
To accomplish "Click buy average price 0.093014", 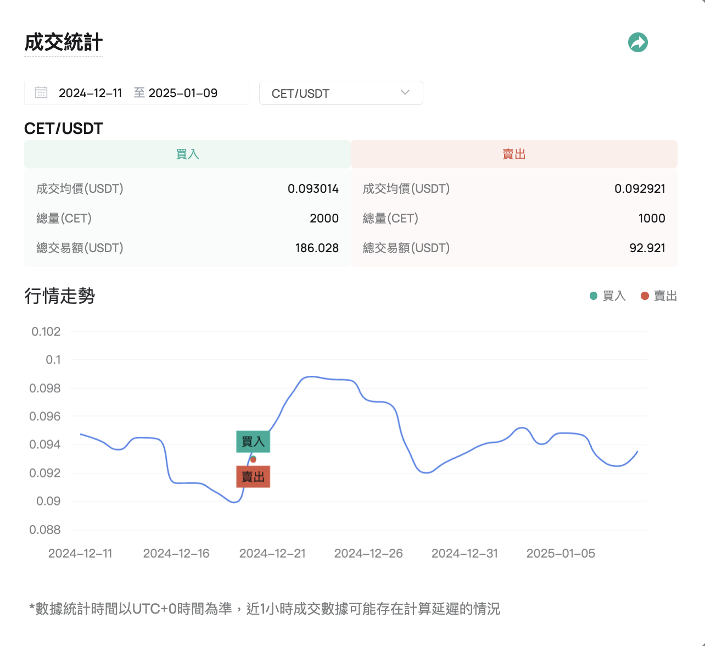I will click(x=313, y=189).
